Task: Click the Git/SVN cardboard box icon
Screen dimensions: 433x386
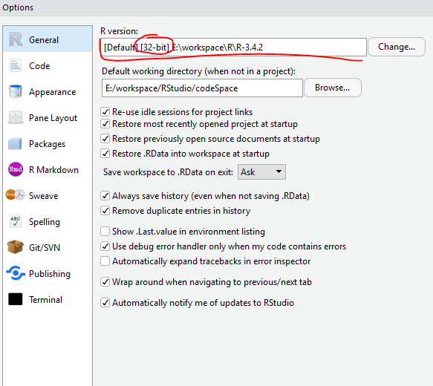Action: pos(15,247)
